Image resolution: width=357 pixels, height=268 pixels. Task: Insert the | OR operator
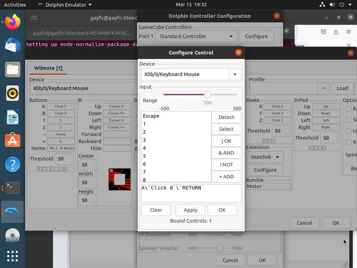click(226, 141)
